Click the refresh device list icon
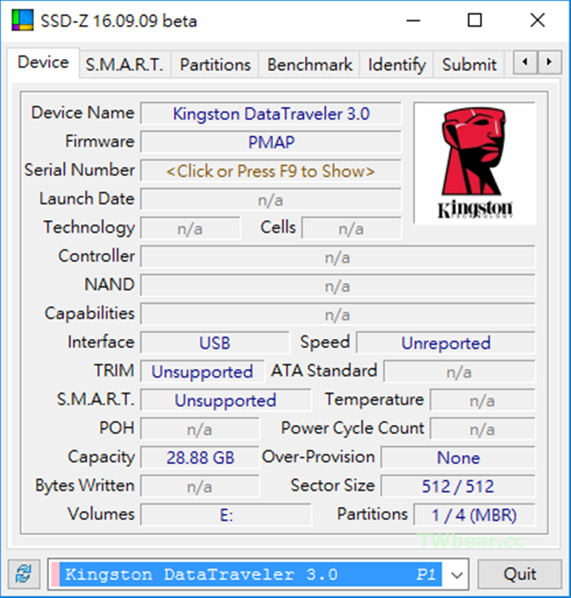 (24, 574)
